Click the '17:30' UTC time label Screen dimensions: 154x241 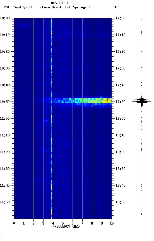click(x=121, y=68)
